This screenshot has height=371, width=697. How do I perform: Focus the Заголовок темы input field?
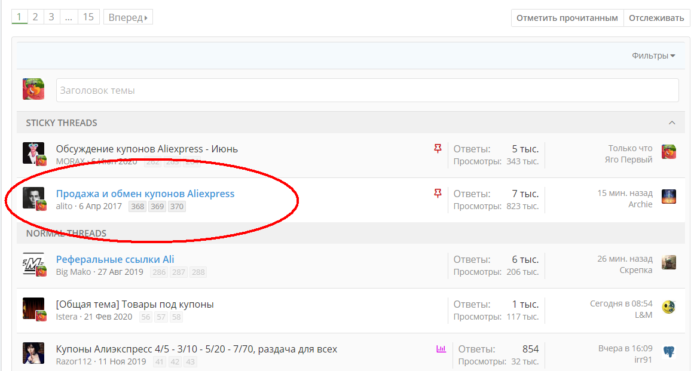point(367,90)
